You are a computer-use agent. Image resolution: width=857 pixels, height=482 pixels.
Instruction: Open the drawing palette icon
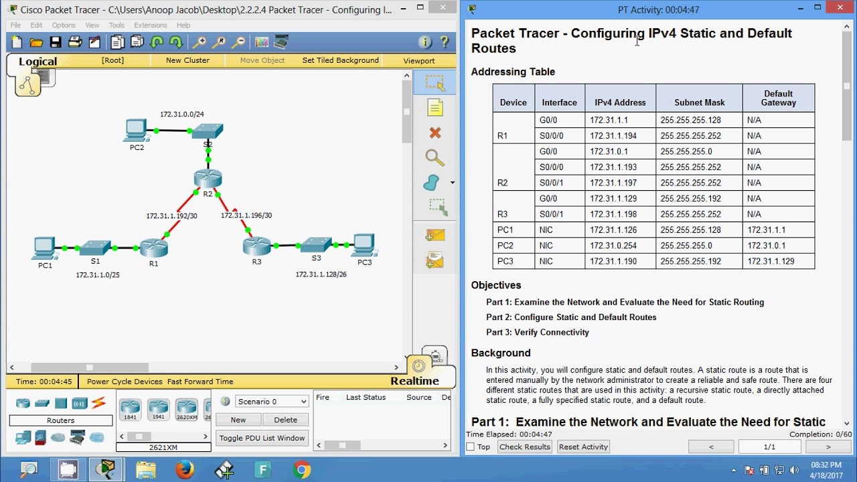[x=262, y=42]
